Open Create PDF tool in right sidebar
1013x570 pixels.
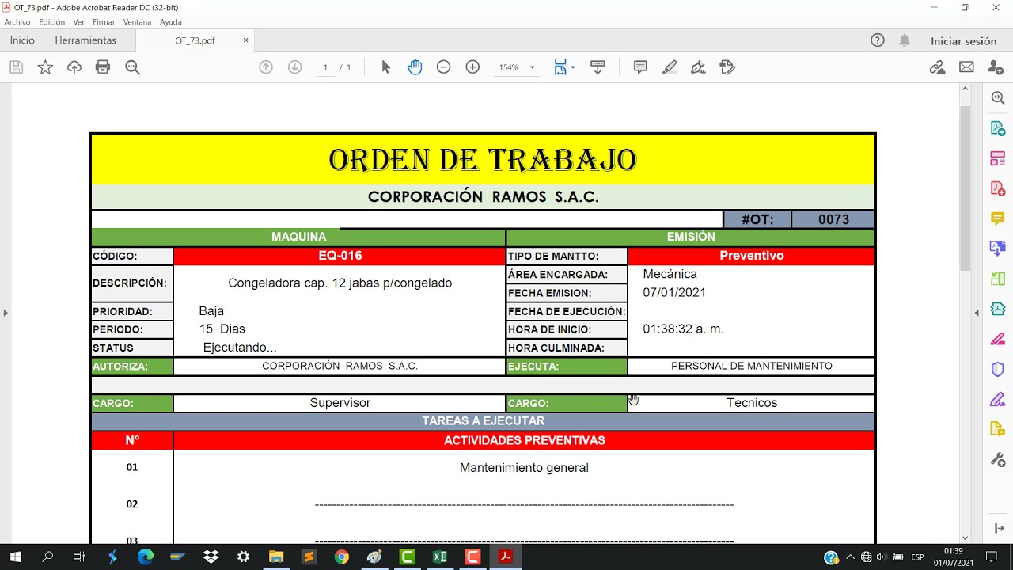click(x=997, y=188)
